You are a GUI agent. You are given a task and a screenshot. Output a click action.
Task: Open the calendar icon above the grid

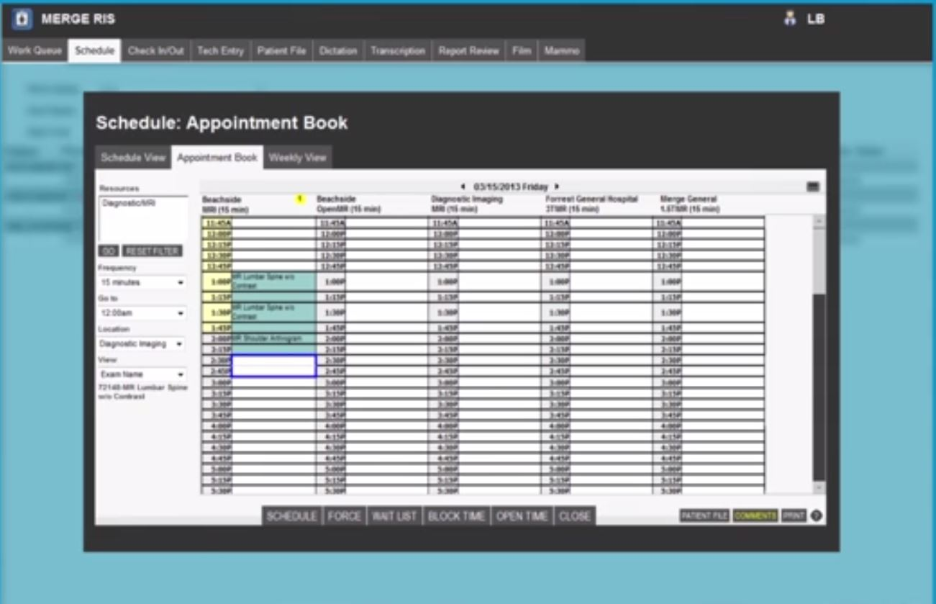click(x=813, y=186)
